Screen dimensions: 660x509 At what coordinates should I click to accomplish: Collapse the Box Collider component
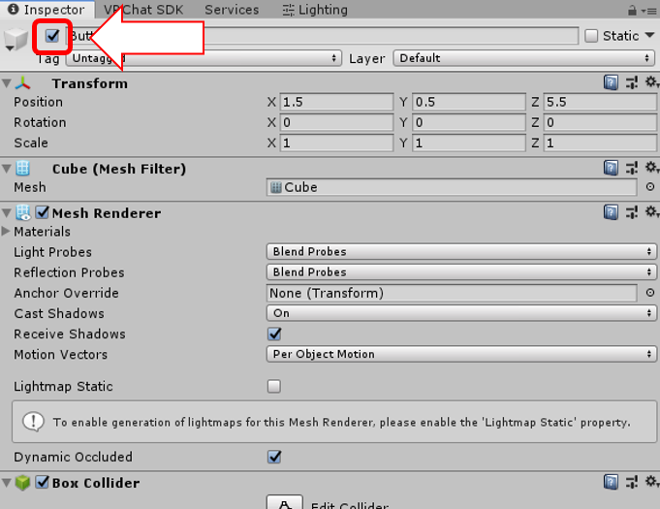click(x=7, y=483)
